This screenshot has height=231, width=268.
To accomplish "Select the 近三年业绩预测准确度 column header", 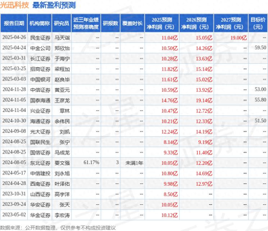I will click(x=86, y=23).
